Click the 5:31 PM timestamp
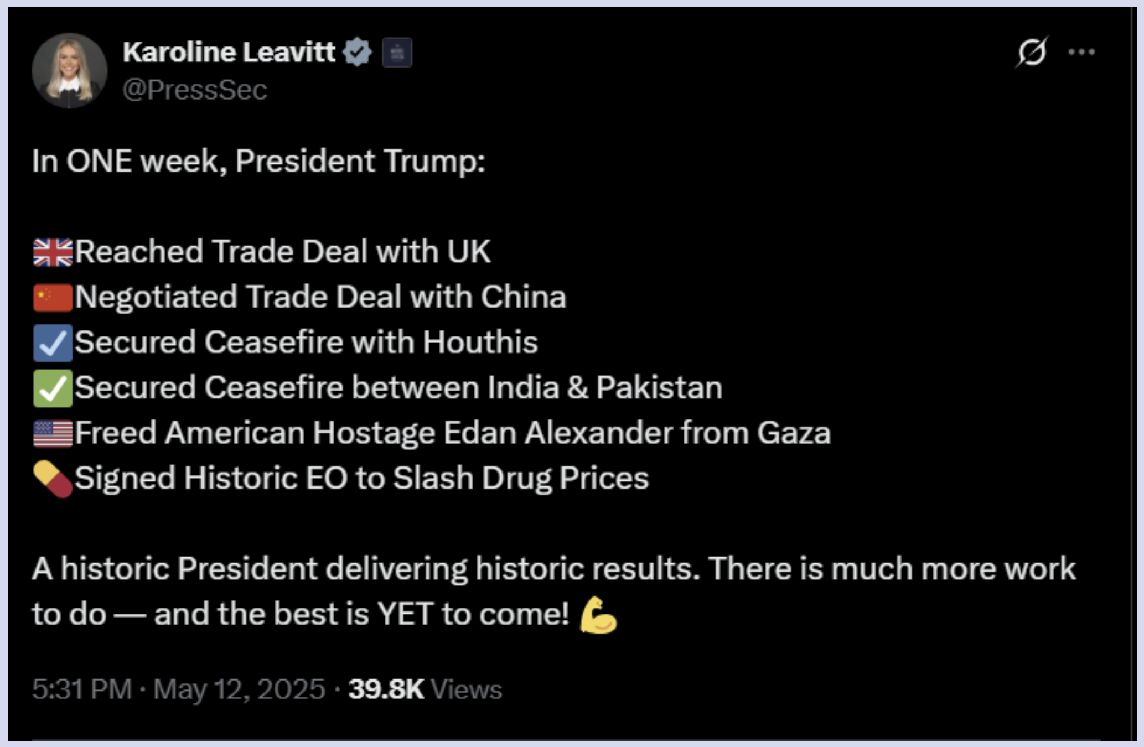The height and width of the screenshot is (747, 1144). (x=82, y=689)
